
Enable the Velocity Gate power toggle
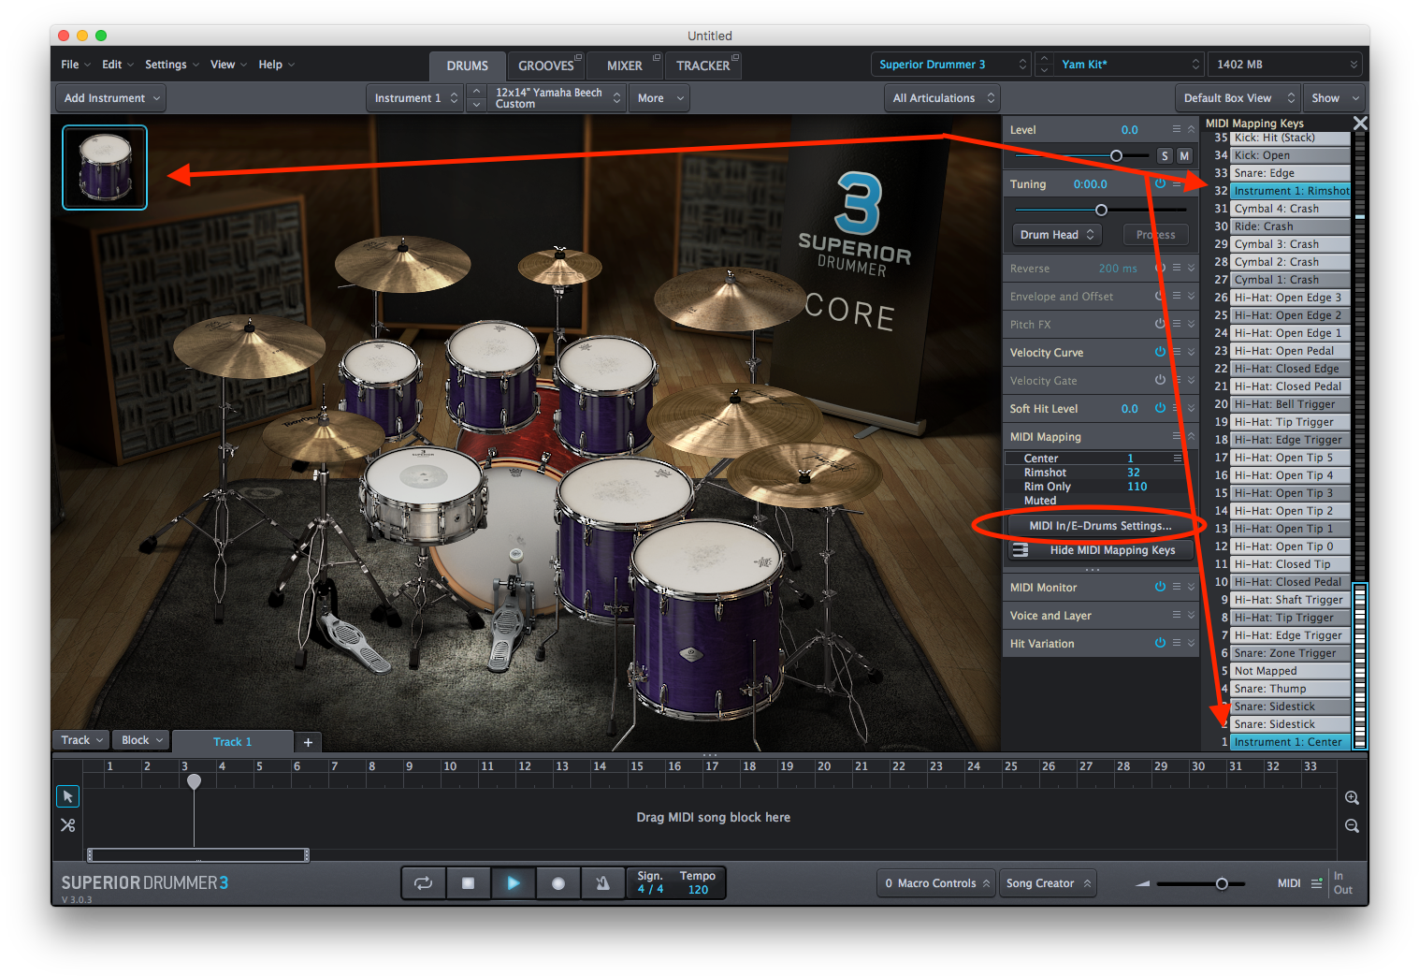click(x=1160, y=380)
